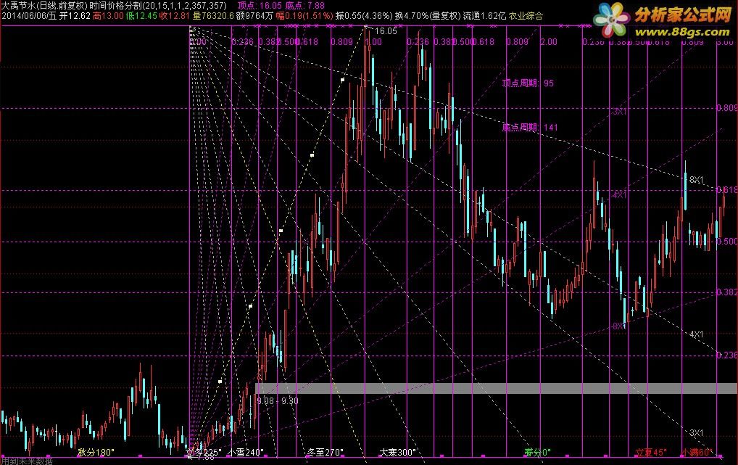This screenshot has width=738, height=465.
Task: Click the 冬至270° solar term label
Action: pyautogui.click(x=326, y=452)
